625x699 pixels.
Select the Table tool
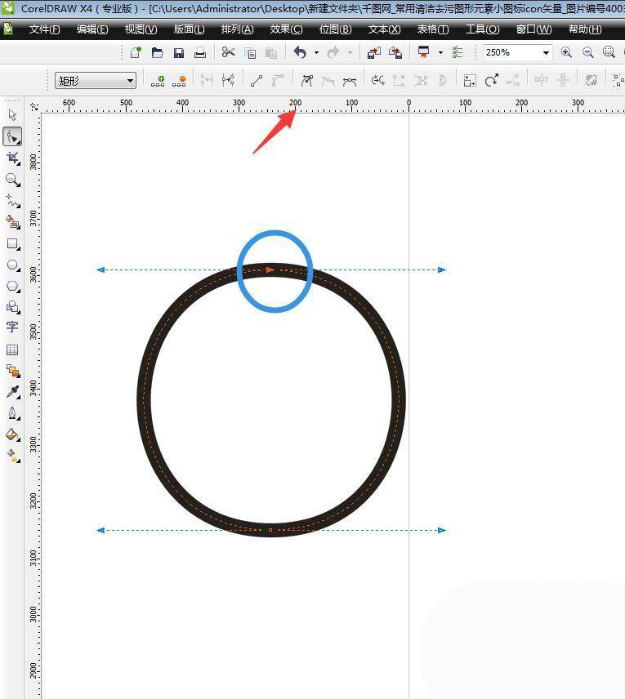12,349
